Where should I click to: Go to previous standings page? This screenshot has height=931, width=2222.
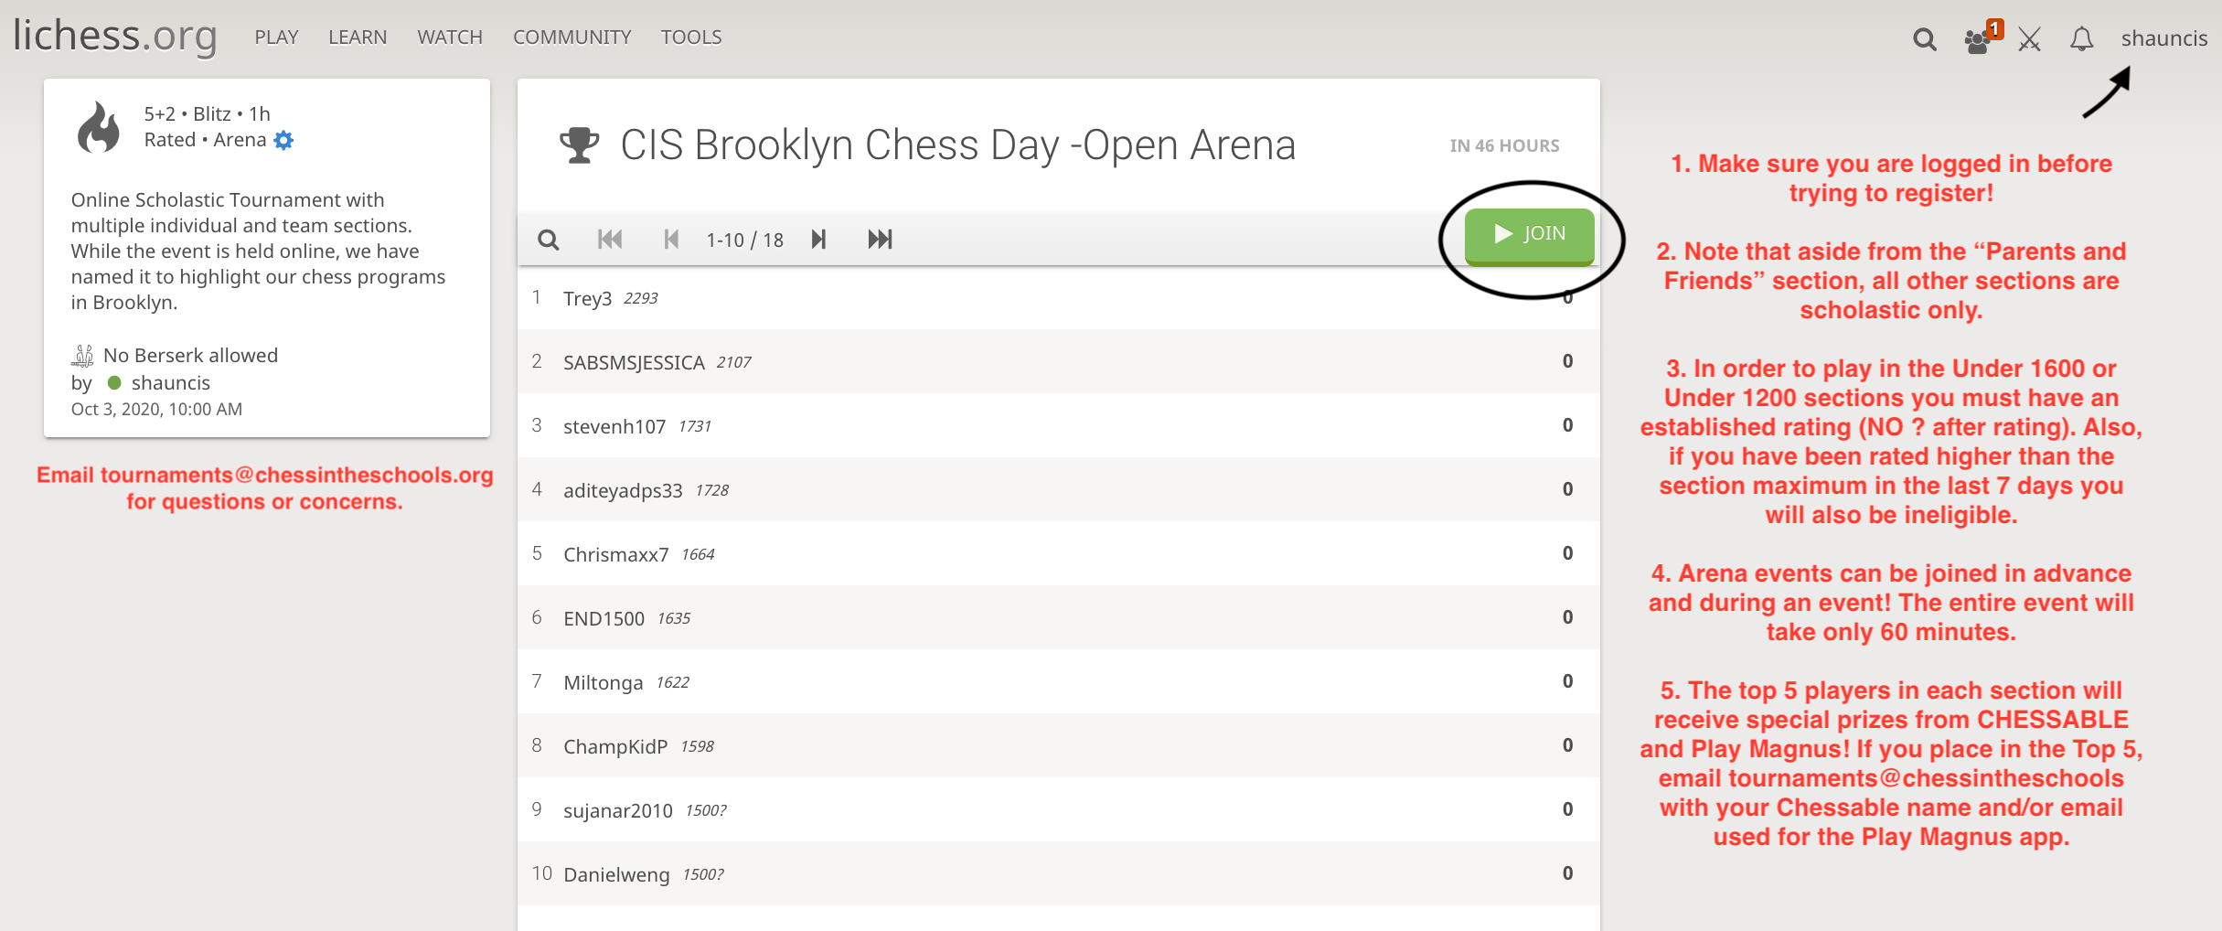[x=671, y=240]
